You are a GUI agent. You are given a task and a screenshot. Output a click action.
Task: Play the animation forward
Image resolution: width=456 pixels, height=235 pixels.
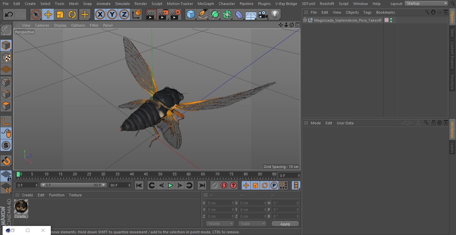click(x=170, y=185)
